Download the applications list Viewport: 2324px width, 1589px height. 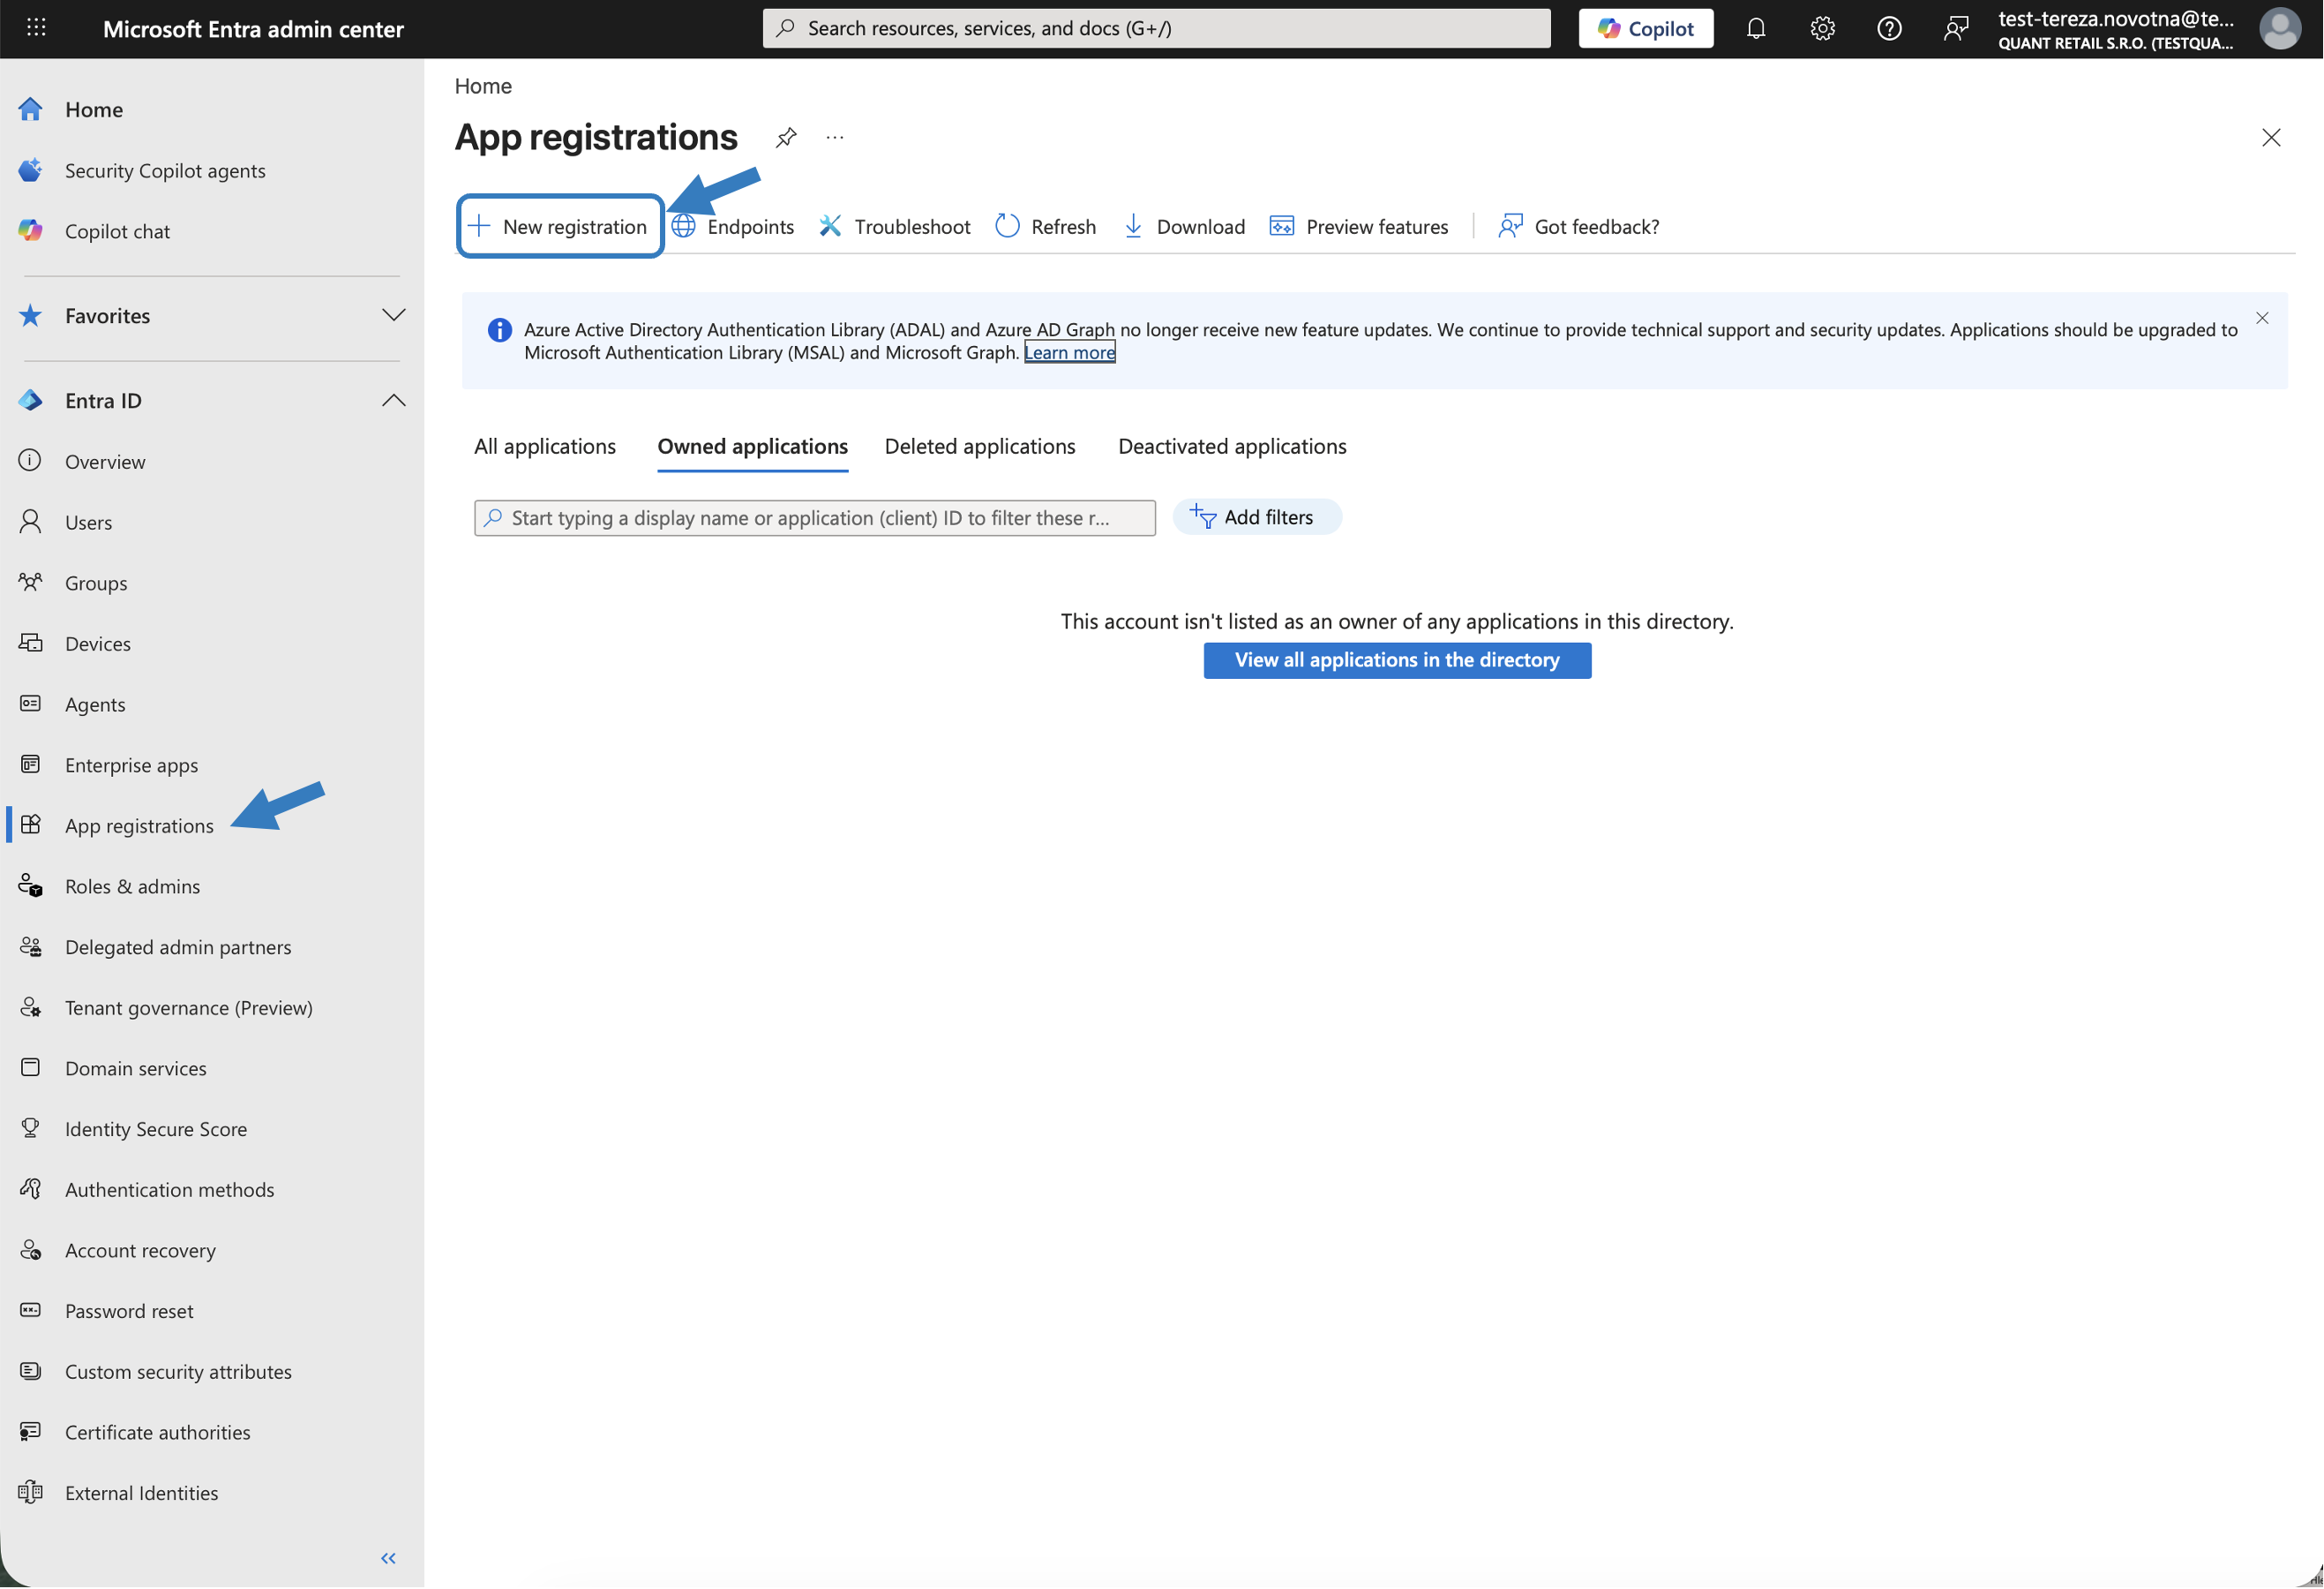(1184, 226)
